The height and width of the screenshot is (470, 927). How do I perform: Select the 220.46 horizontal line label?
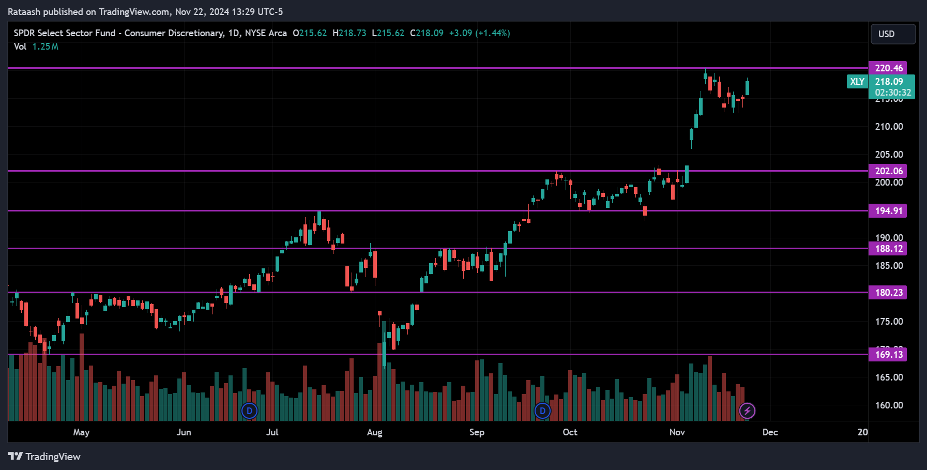(x=888, y=68)
